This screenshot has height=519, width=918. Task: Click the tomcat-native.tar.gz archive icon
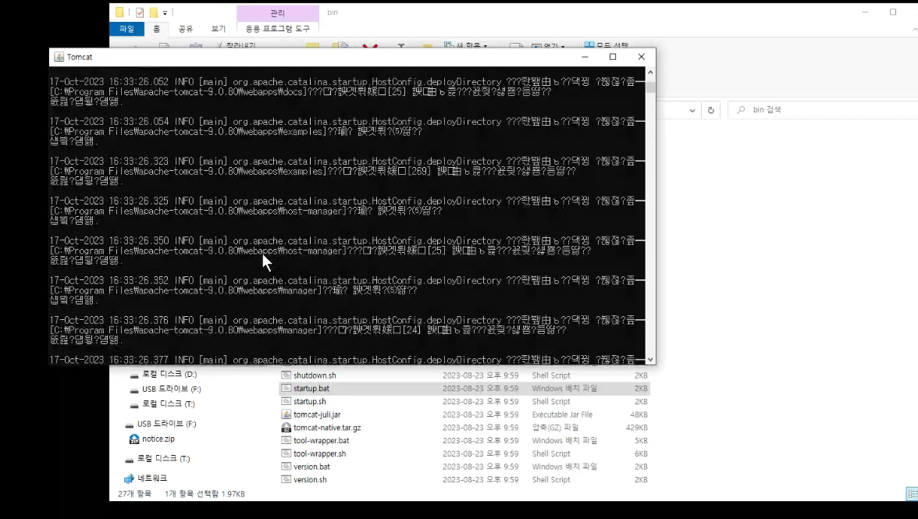coord(286,427)
